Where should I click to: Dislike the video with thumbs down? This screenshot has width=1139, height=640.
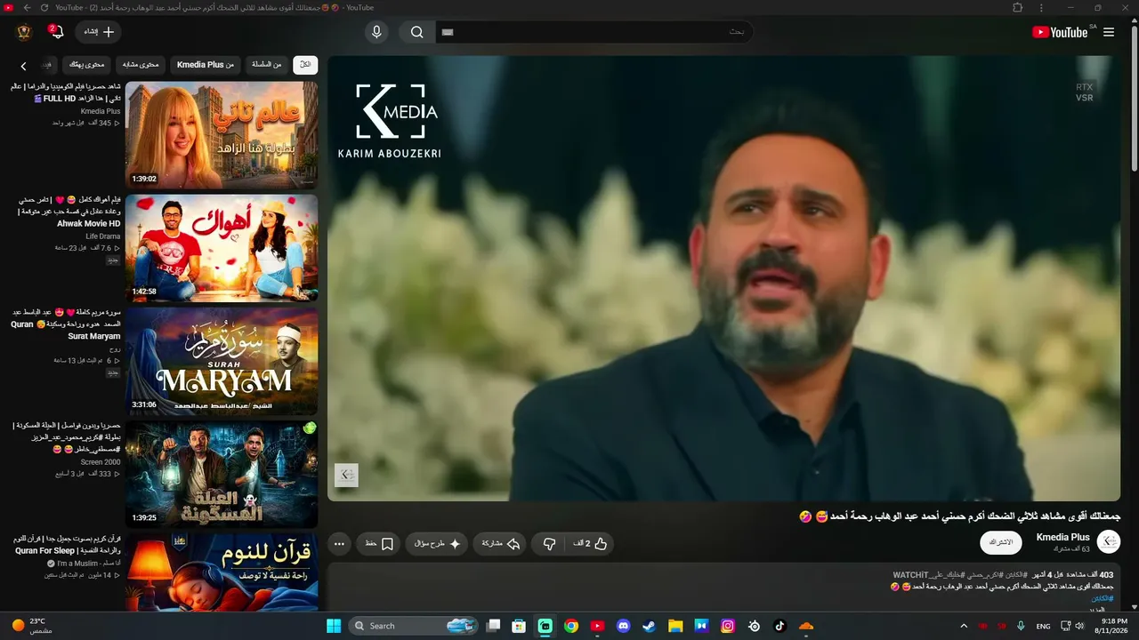(550, 544)
